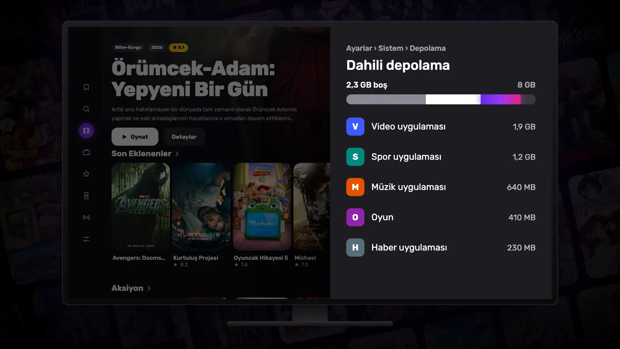
Task: Open favorites star icon in sidebar
Action: tap(86, 174)
